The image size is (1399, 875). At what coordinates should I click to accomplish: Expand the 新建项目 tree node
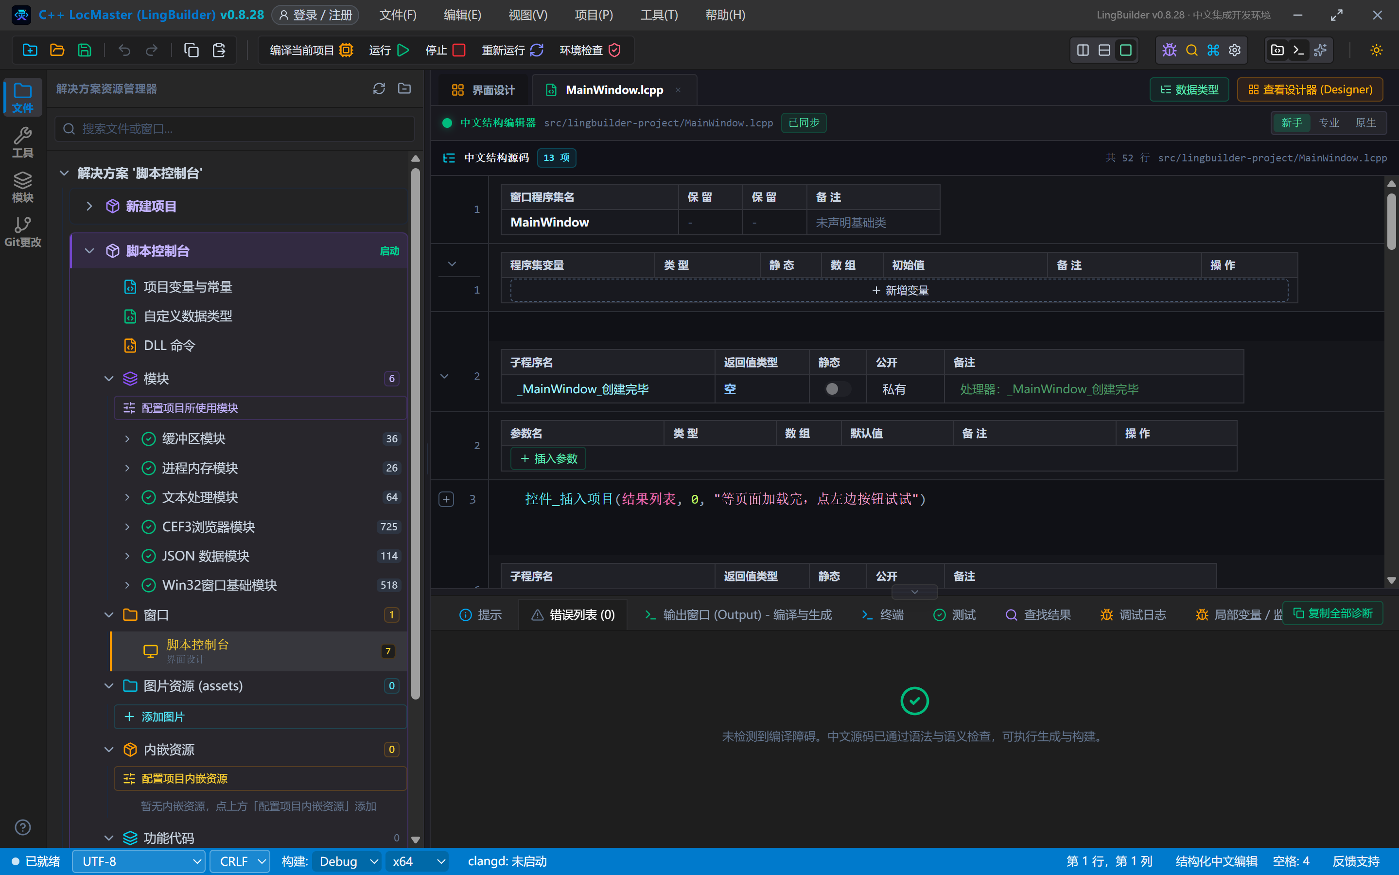coord(89,206)
